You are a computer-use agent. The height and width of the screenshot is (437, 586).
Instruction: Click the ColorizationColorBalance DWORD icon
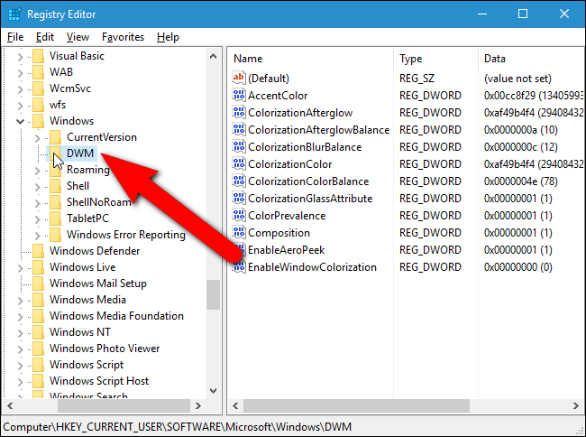[239, 181]
